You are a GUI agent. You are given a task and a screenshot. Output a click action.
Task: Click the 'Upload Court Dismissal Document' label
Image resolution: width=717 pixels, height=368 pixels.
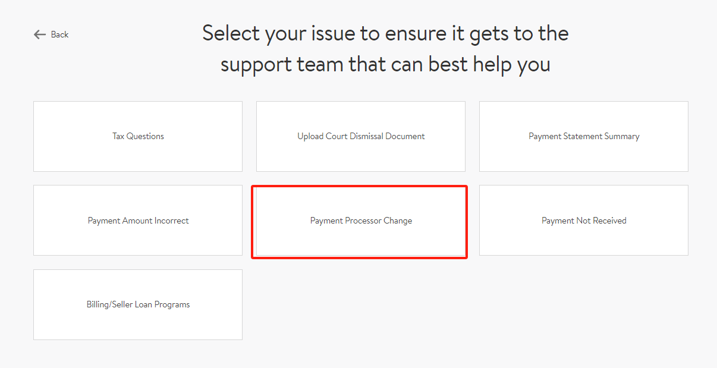[x=361, y=136]
